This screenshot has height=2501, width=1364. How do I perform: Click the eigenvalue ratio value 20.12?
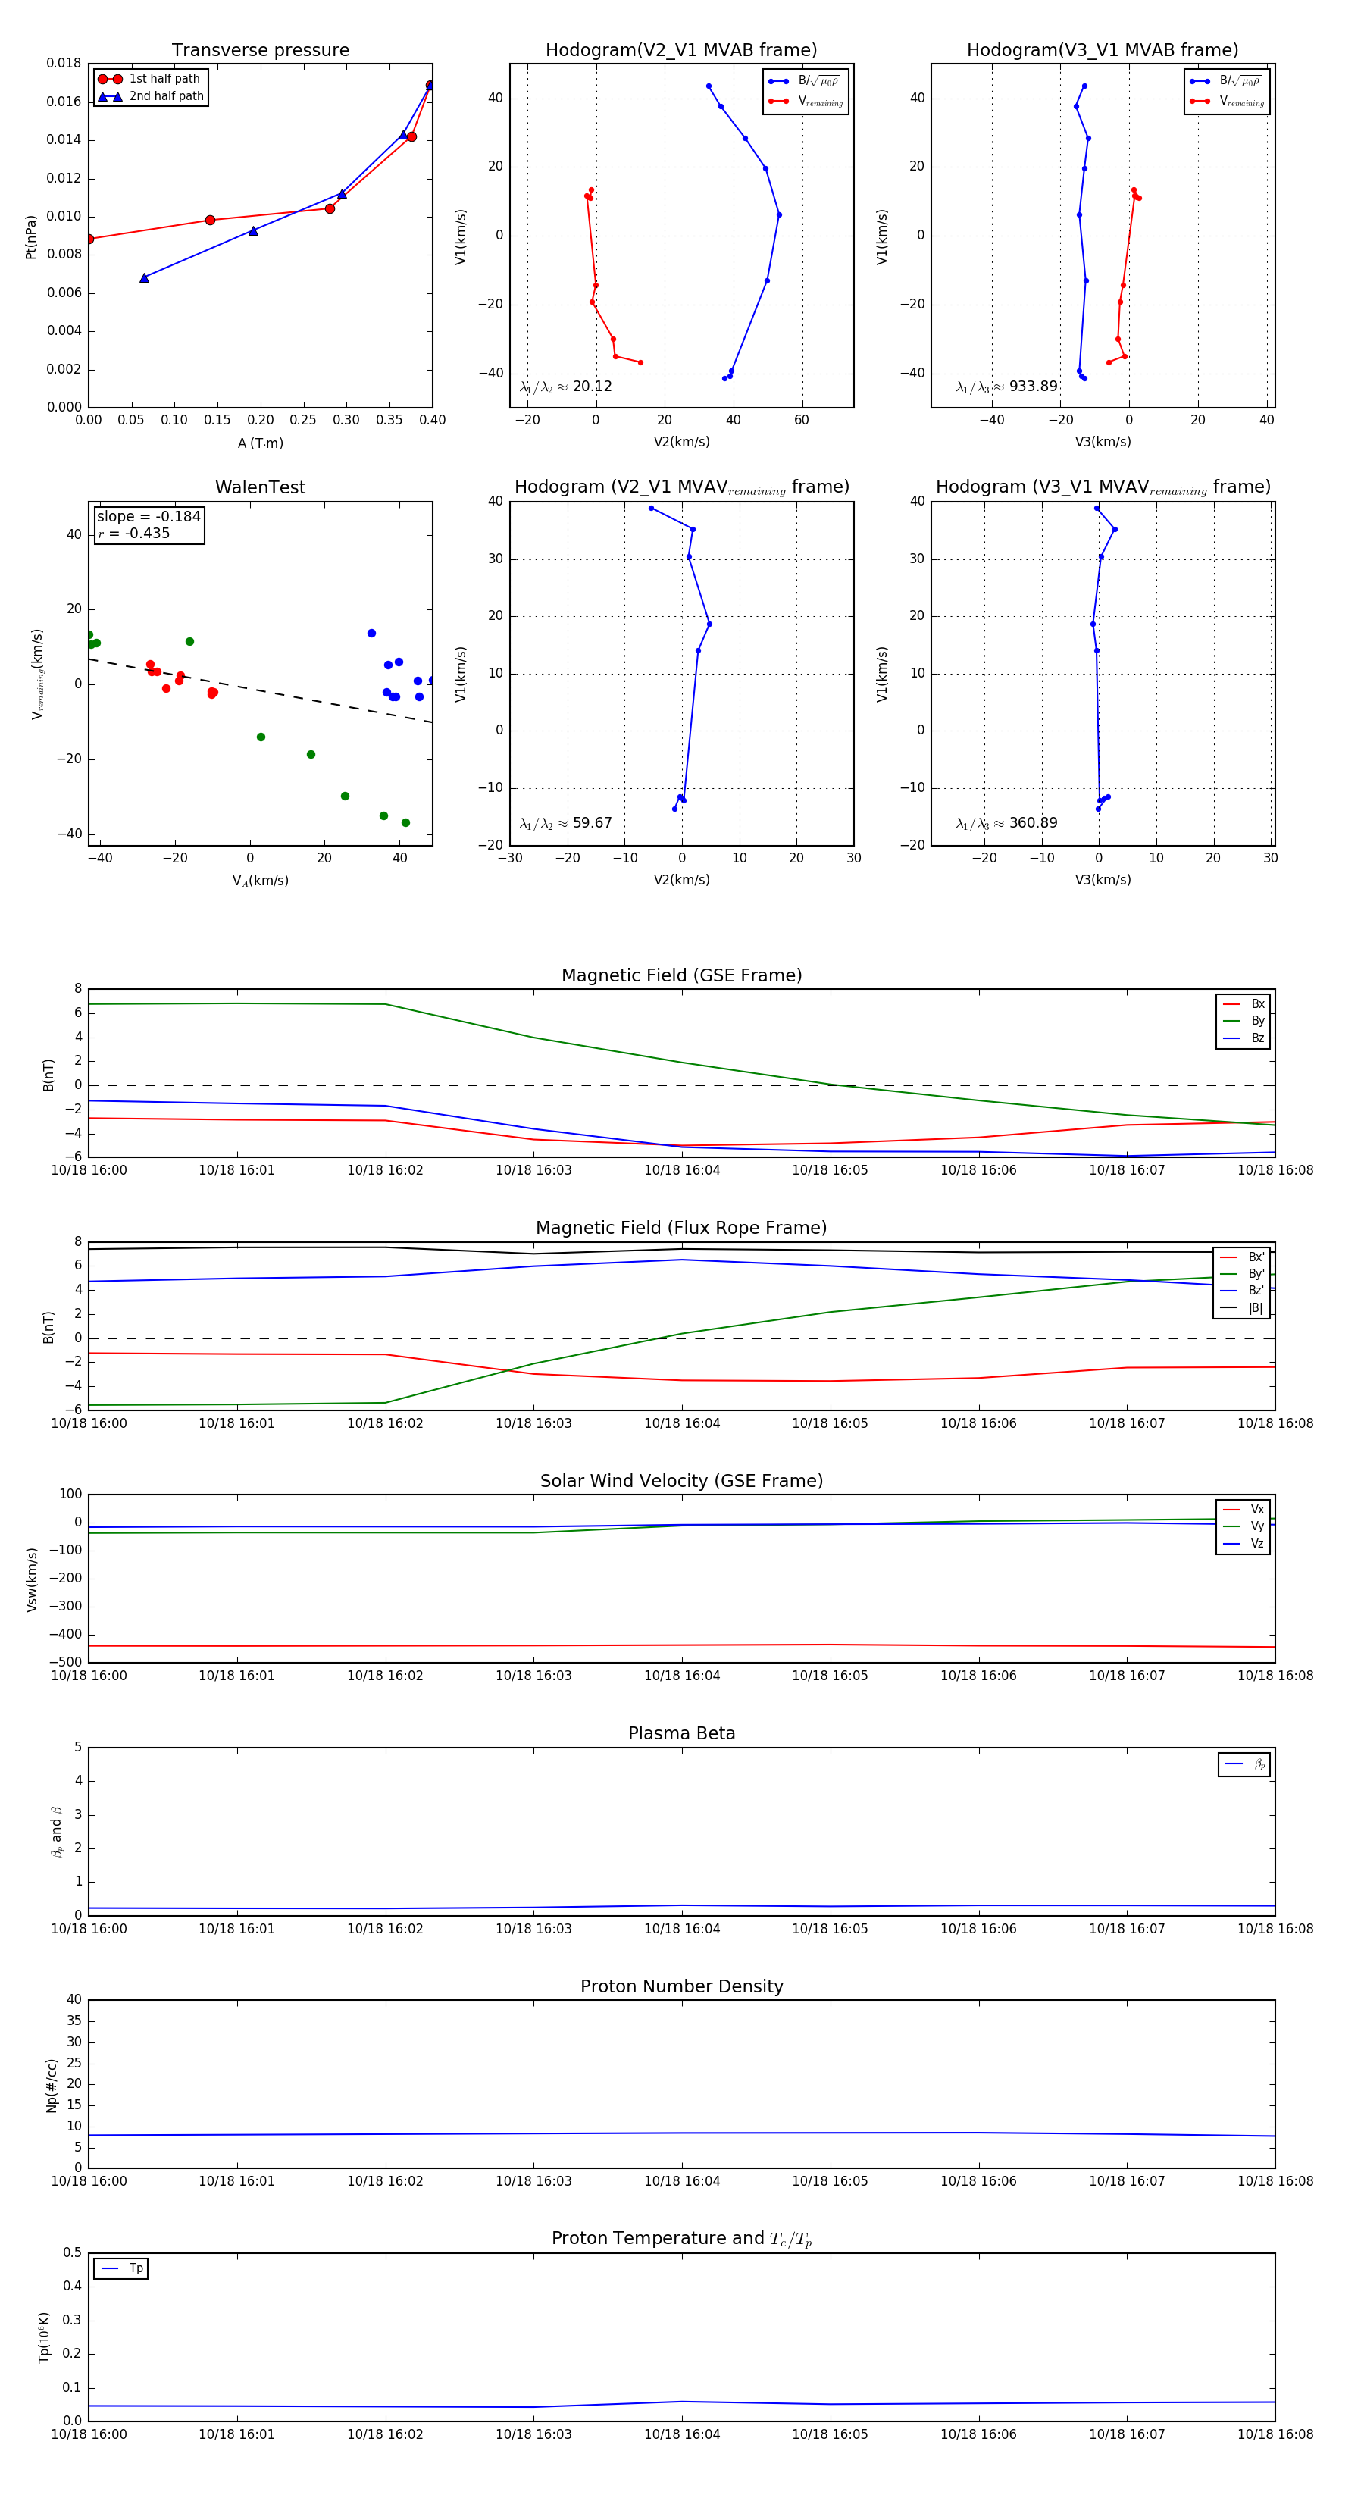click(592, 387)
